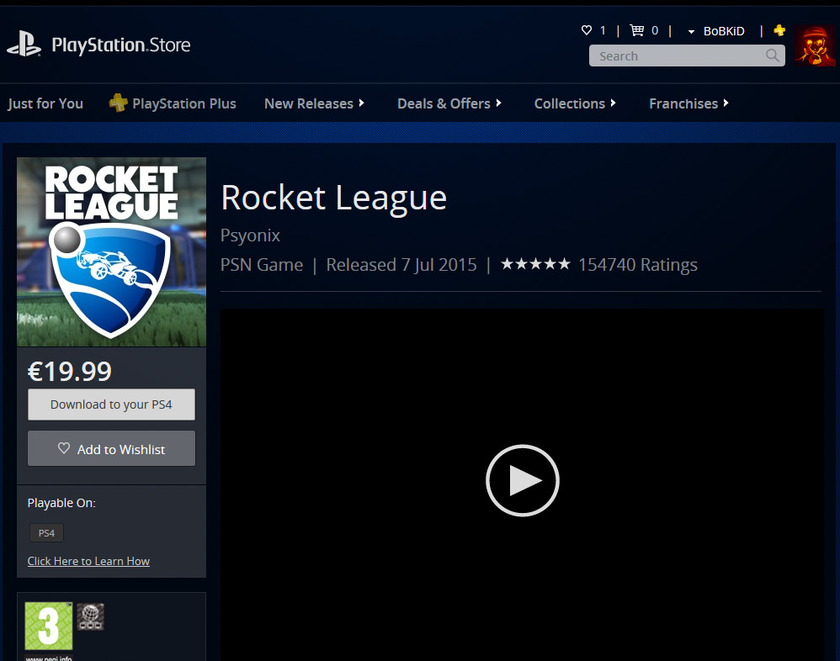Click the Released 7 Jul 2015 text
Screen dimensions: 840x661
pos(401,264)
